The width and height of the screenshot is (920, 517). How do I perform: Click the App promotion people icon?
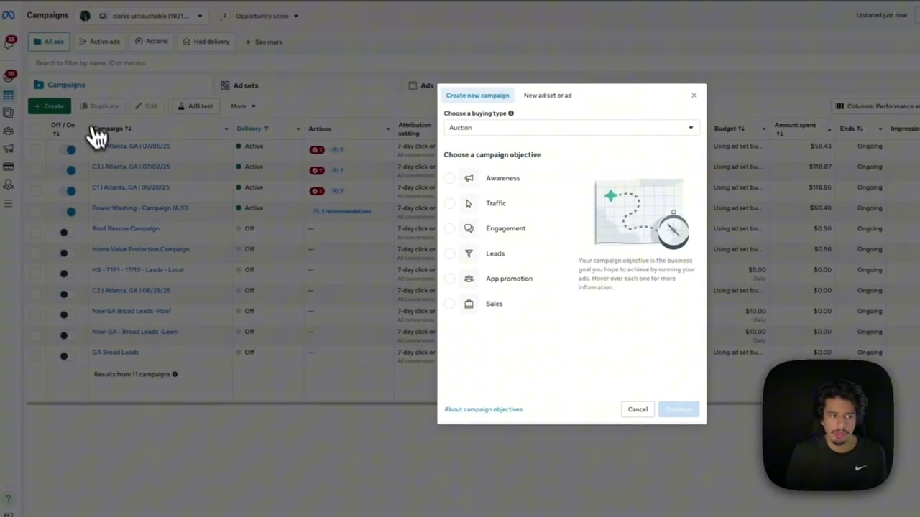pyautogui.click(x=469, y=279)
